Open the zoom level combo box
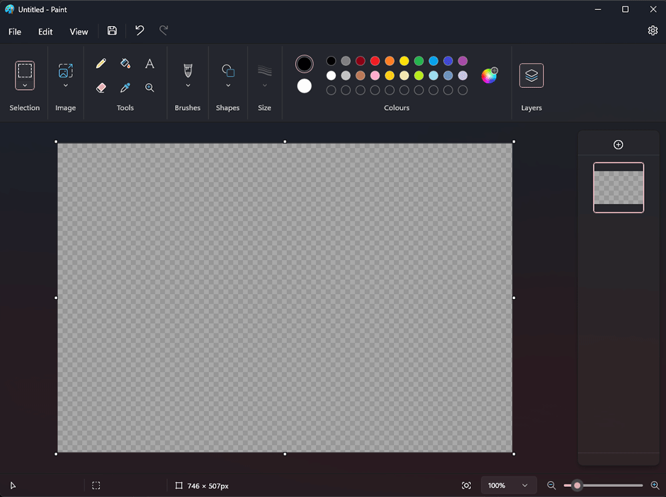The width and height of the screenshot is (666, 497). pyautogui.click(x=508, y=485)
